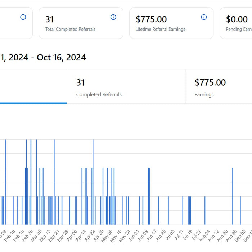Select the active tab with blue underline
The image size is (252, 252).
pyautogui.click(x=33, y=87)
